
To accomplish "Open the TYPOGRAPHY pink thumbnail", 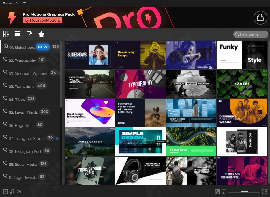I will coord(140,84).
